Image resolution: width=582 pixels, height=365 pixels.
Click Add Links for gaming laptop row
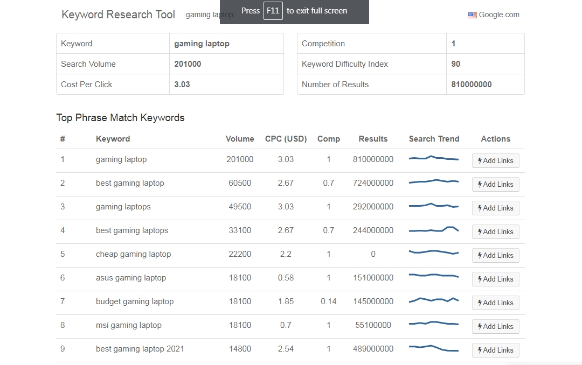[x=495, y=160]
